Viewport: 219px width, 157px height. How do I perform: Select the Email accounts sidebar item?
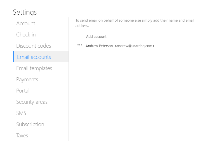pos(41,57)
